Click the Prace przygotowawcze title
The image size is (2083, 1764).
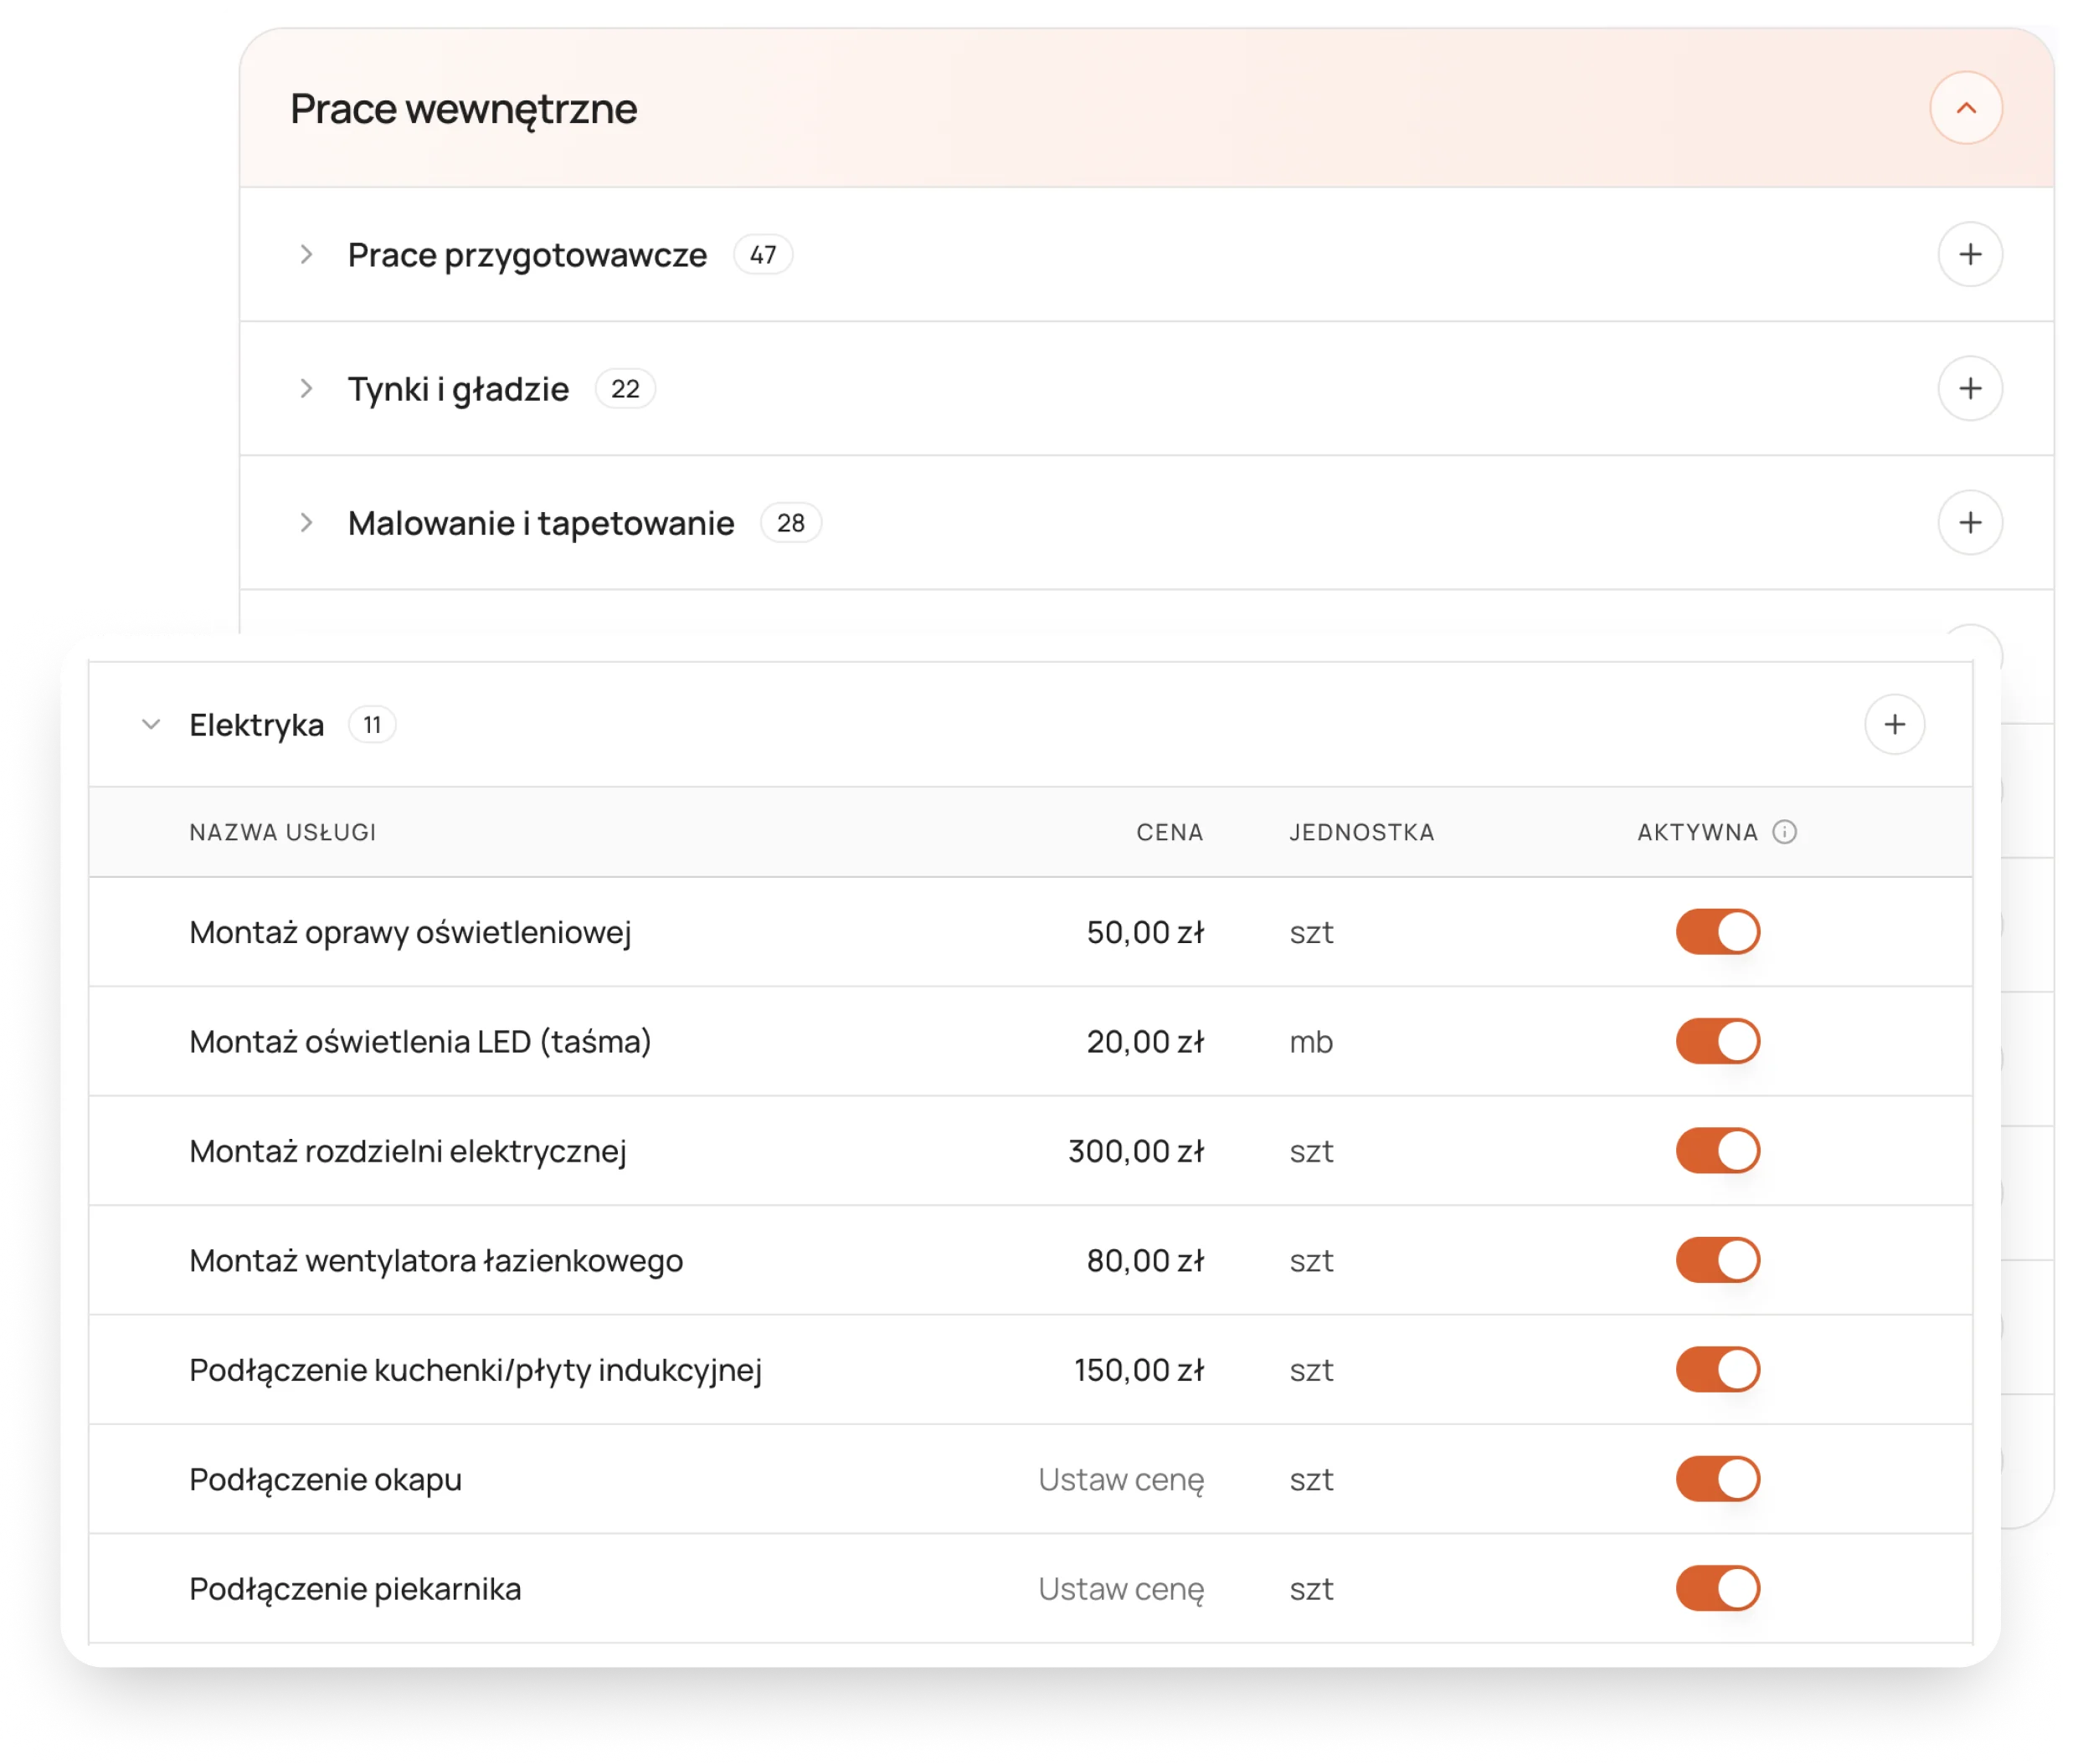(527, 255)
